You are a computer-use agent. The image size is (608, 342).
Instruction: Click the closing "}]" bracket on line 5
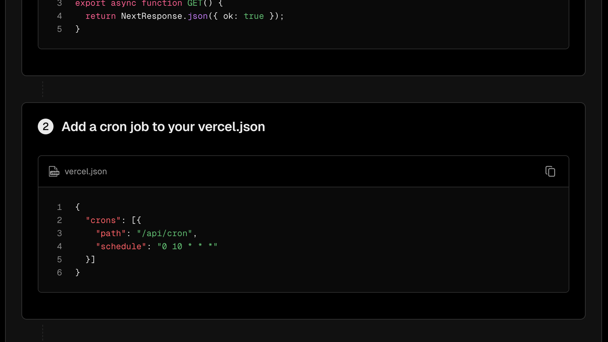[x=90, y=260]
